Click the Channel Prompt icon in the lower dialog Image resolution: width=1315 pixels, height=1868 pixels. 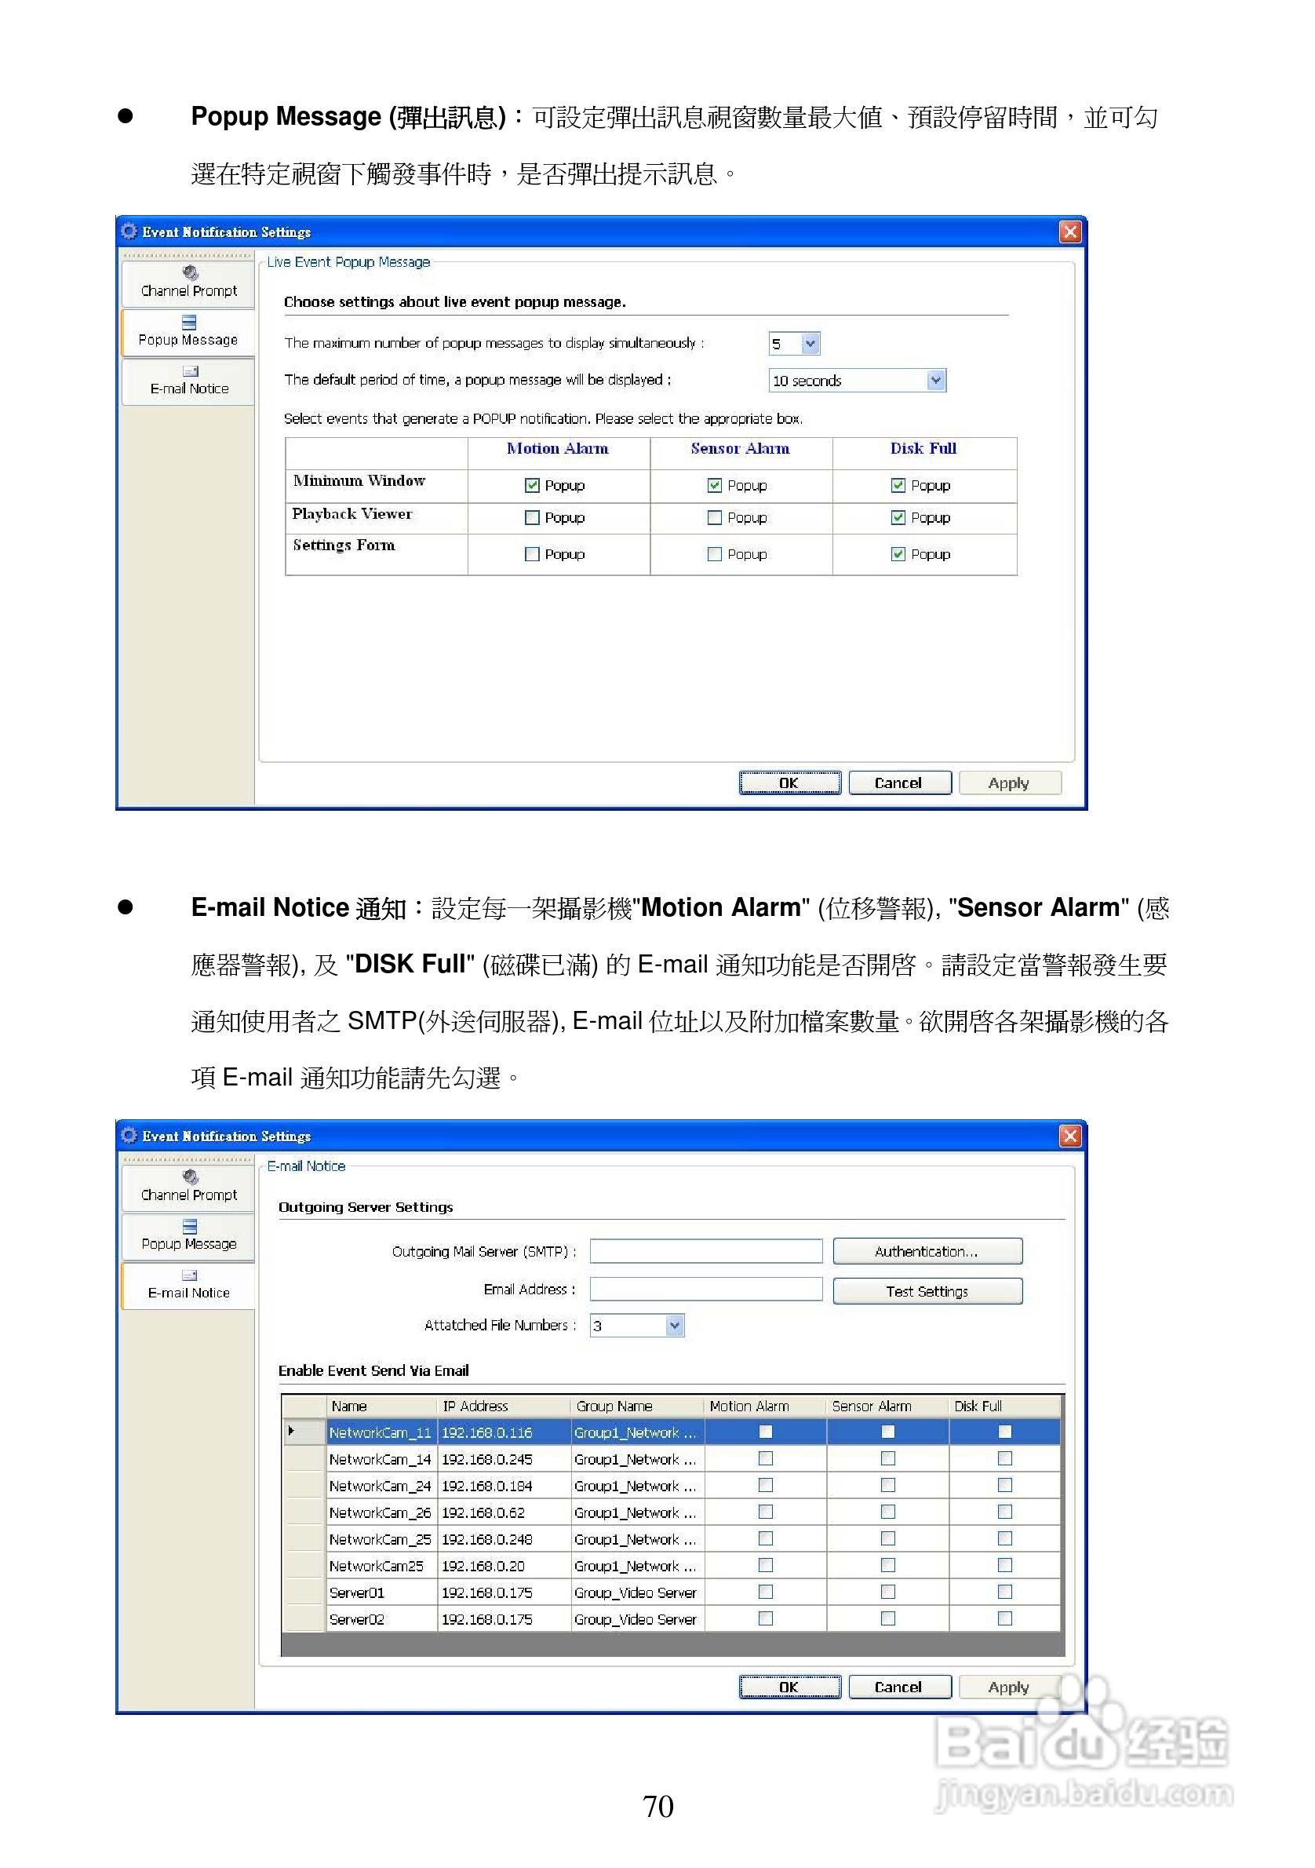coord(191,1178)
